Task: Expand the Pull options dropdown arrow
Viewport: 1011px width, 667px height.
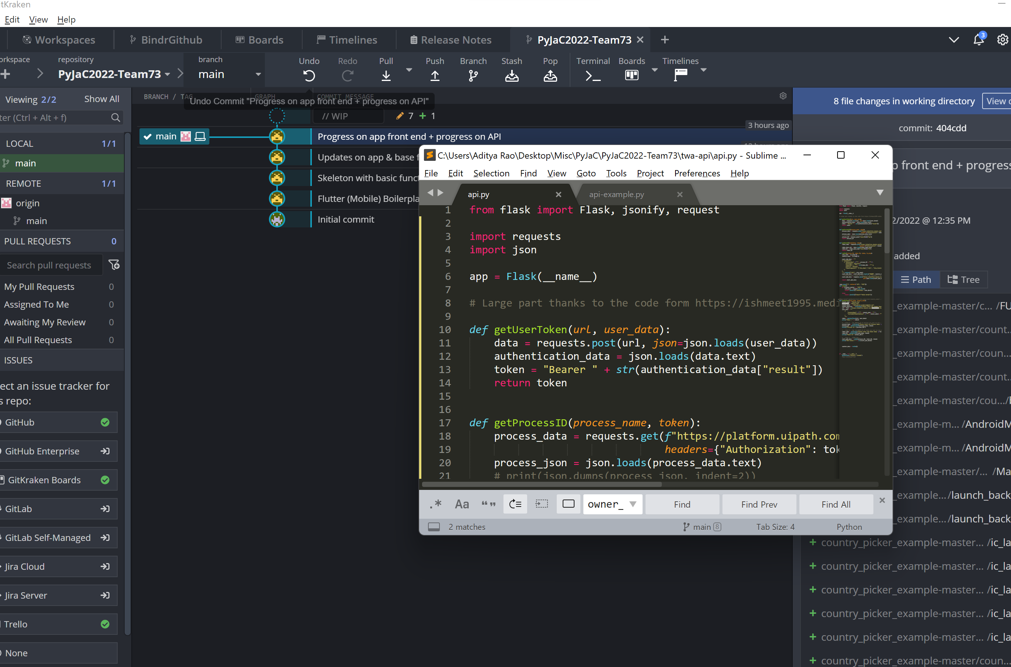Action: (x=409, y=70)
